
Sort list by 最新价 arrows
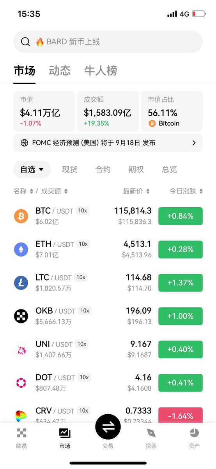tap(148, 191)
